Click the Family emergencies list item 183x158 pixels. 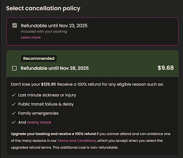[38, 113]
